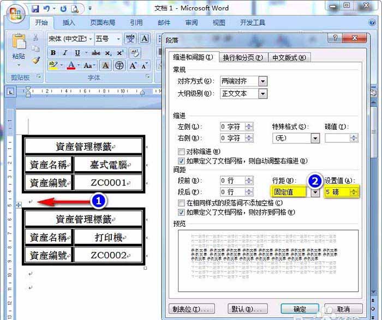Uncheck snap to grid when grid defined
382x320 pixels.
(x=181, y=212)
